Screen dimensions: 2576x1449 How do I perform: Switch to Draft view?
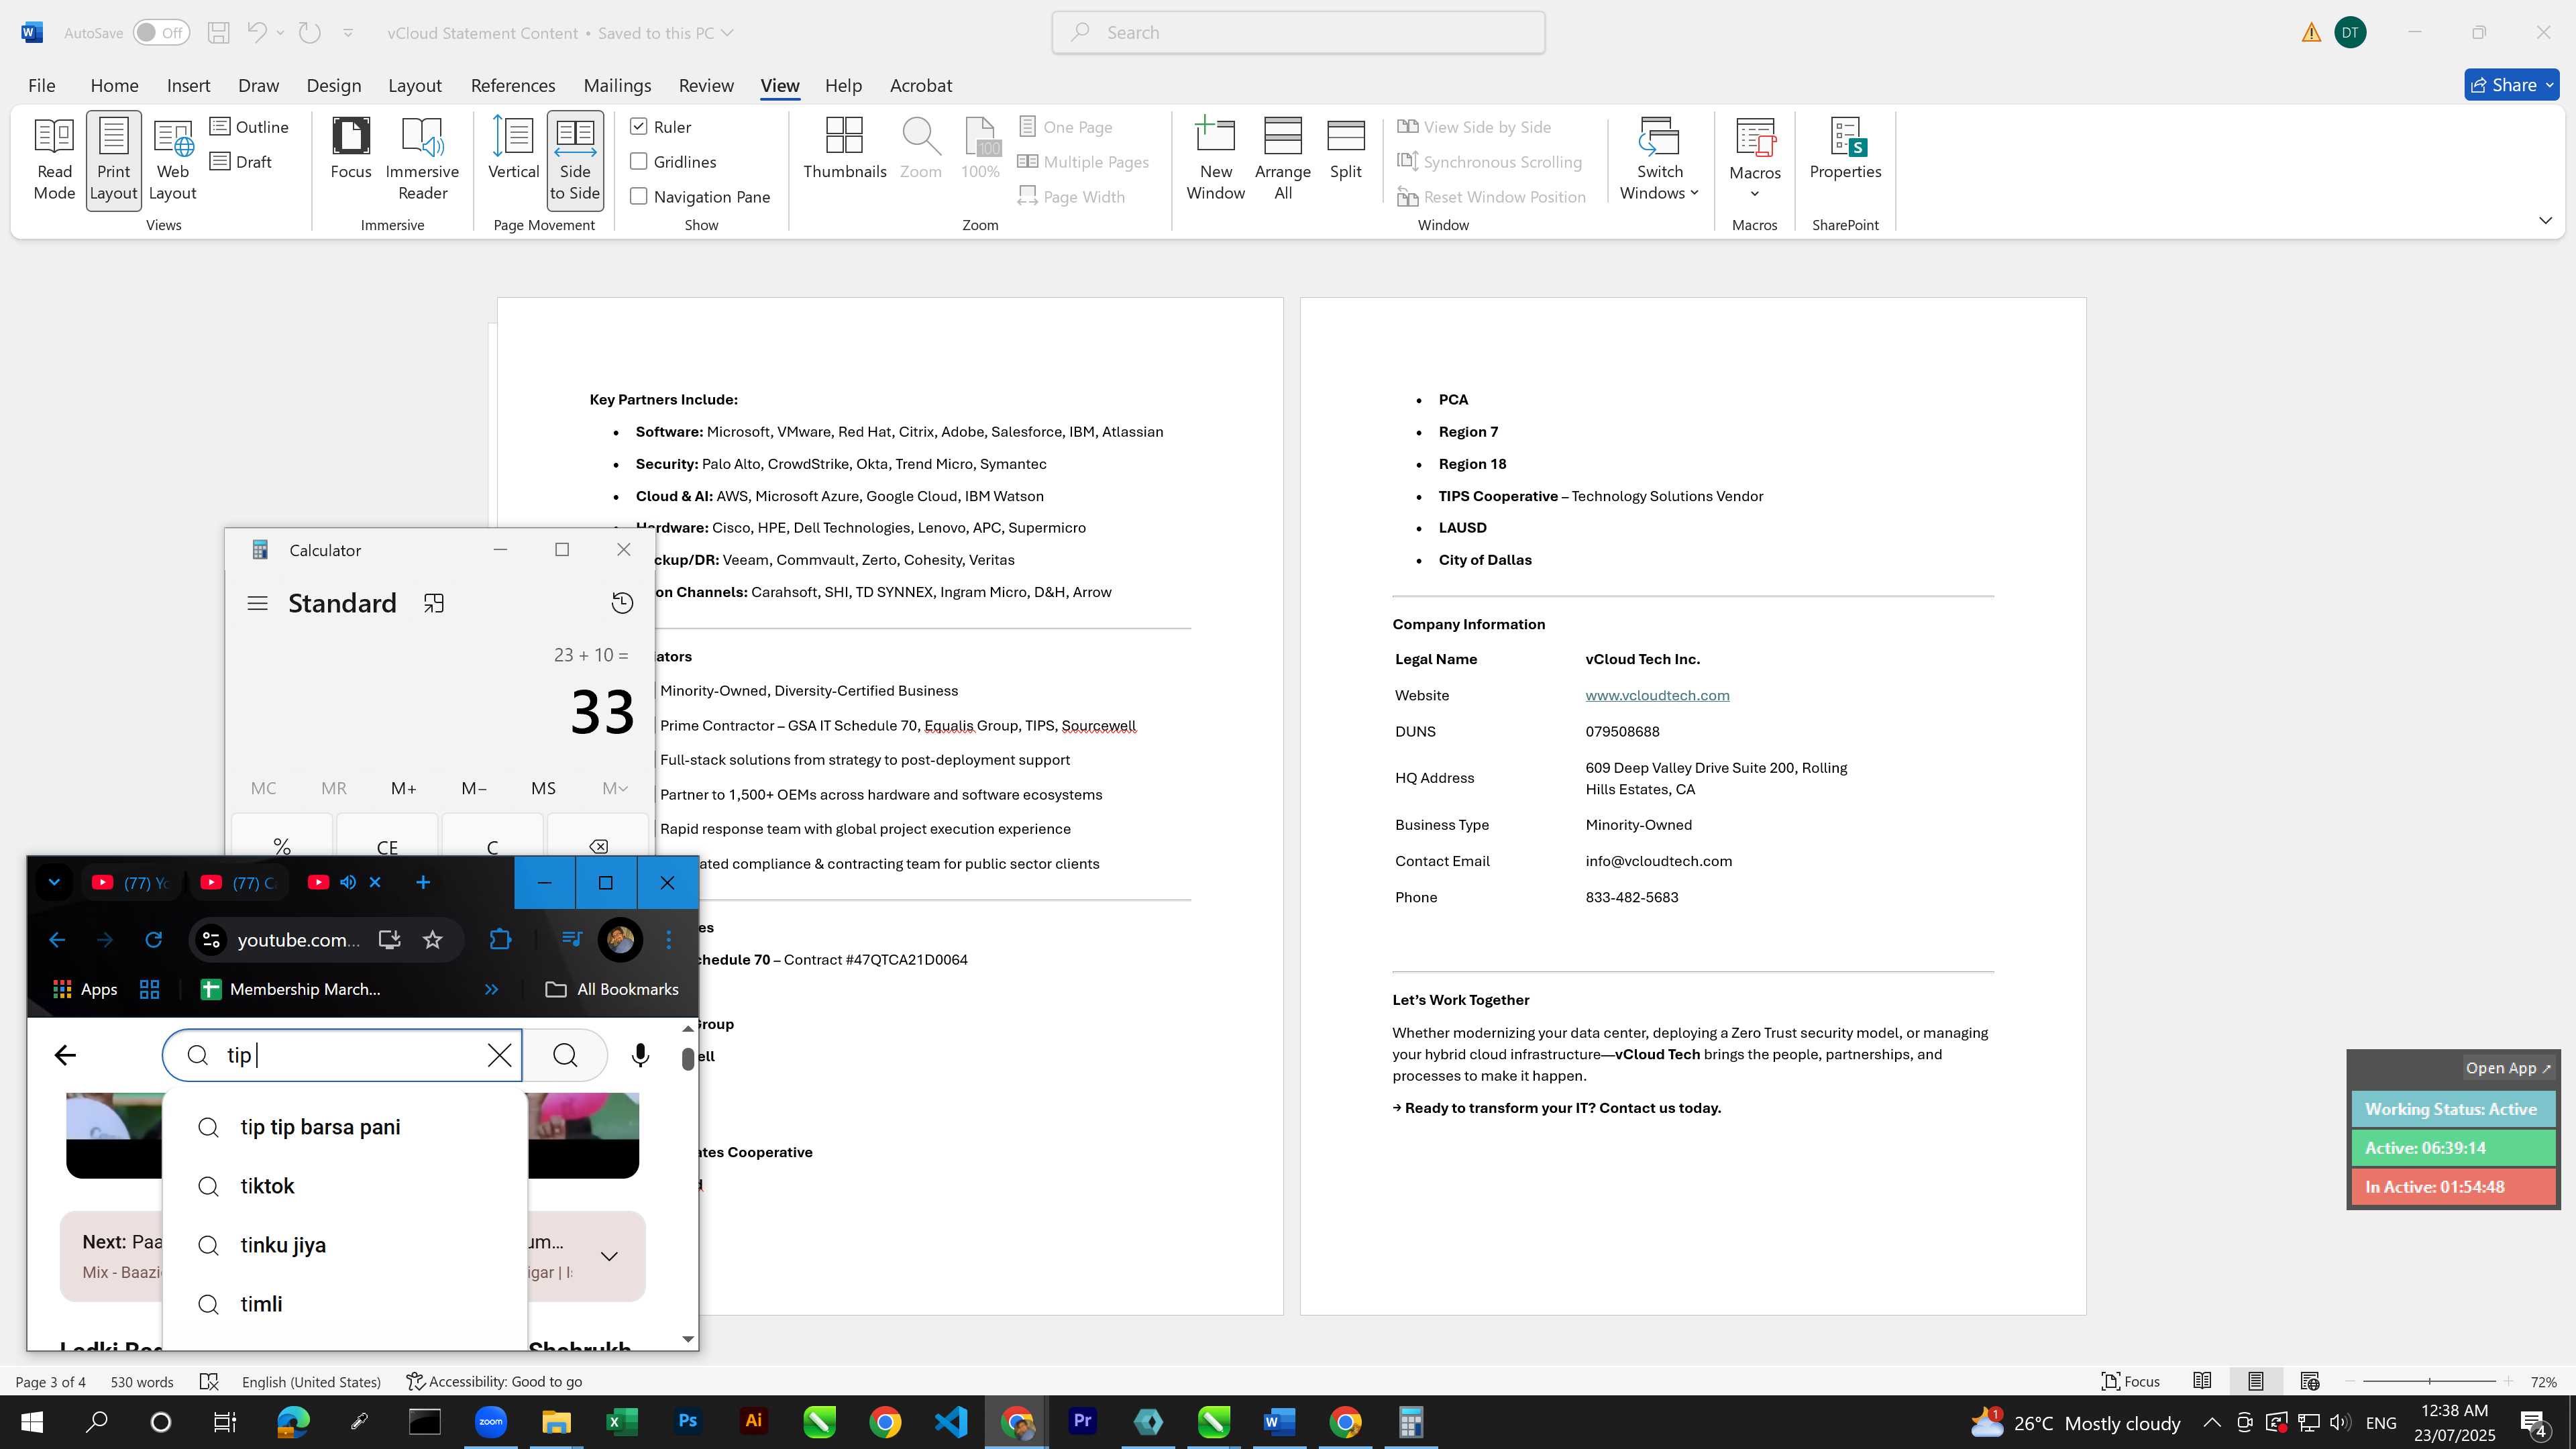(x=241, y=161)
